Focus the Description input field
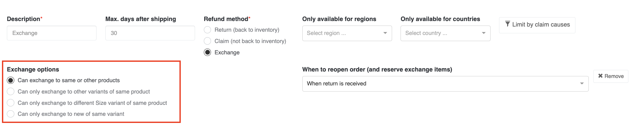The width and height of the screenshot is (632, 132). [x=52, y=33]
